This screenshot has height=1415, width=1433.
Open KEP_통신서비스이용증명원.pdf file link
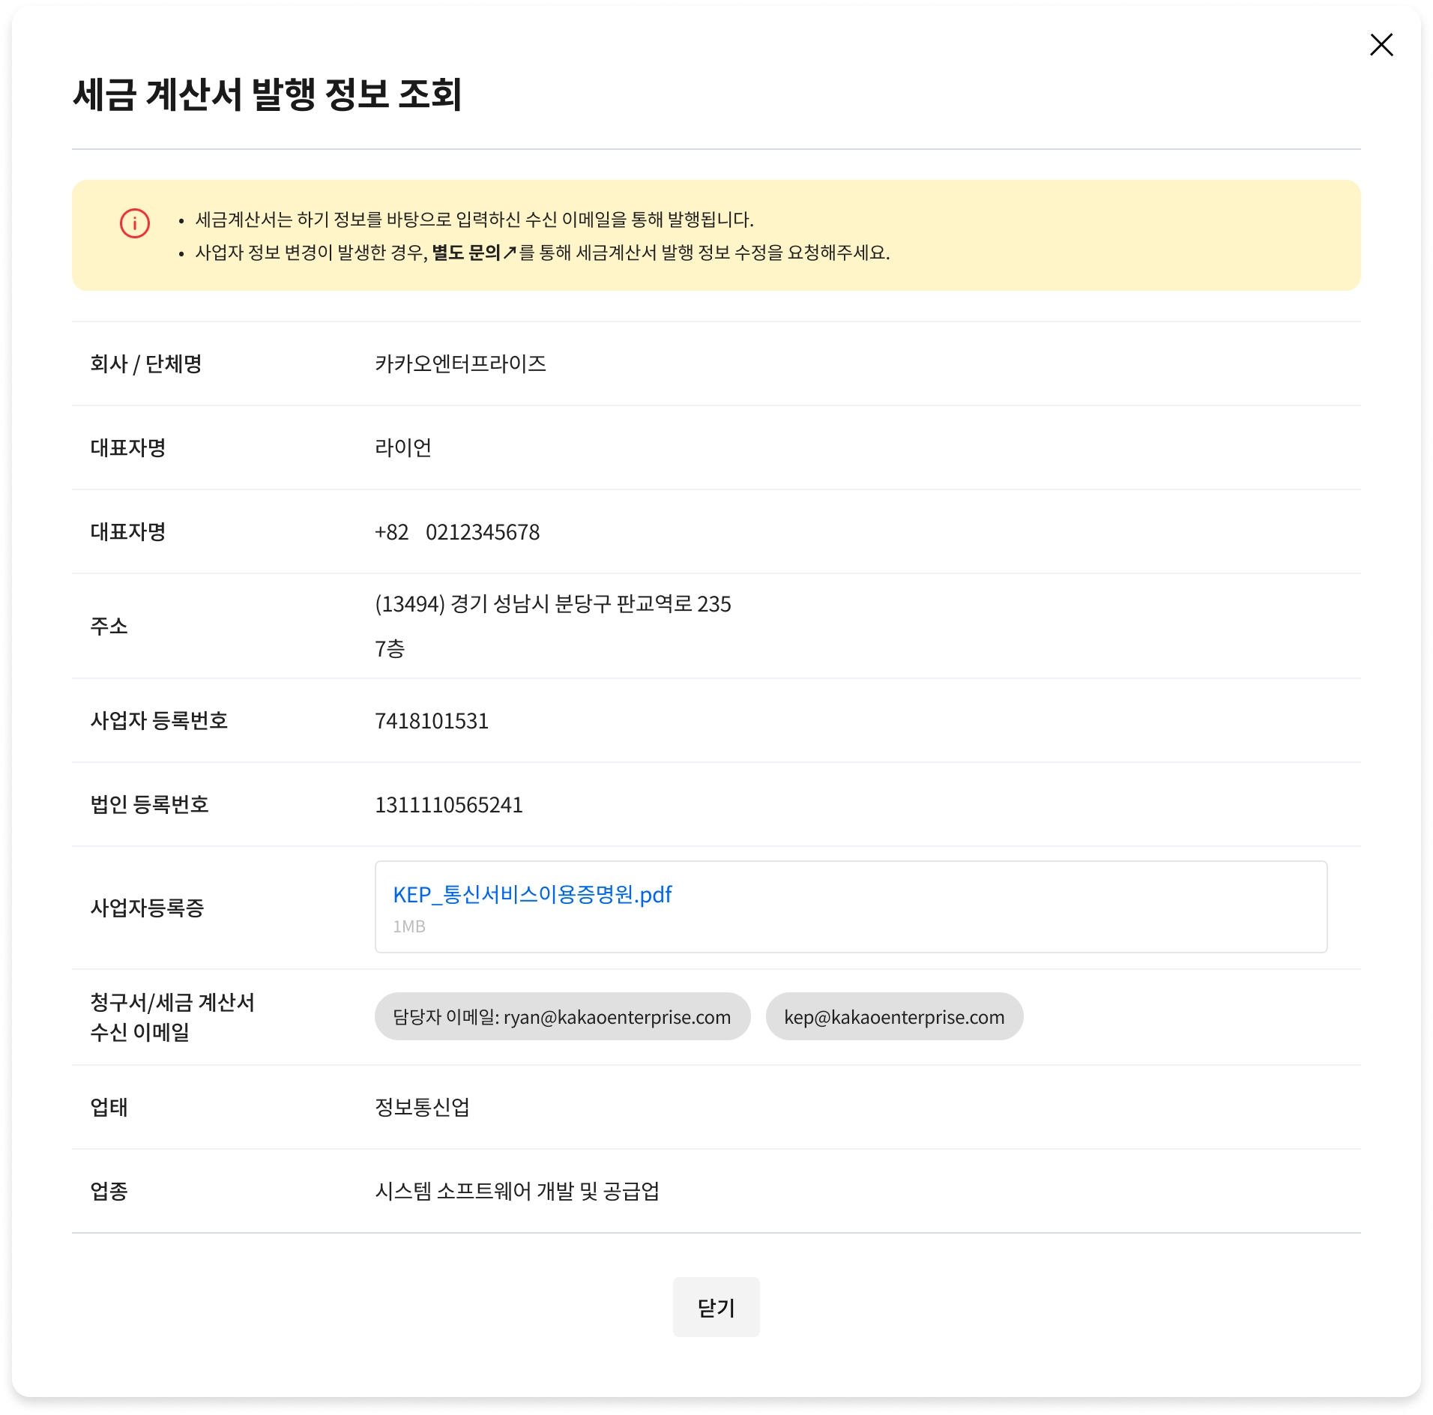point(532,894)
